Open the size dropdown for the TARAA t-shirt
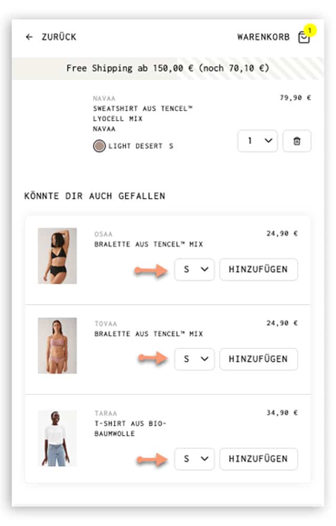Screen dimensions: 336x526 click(x=194, y=459)
